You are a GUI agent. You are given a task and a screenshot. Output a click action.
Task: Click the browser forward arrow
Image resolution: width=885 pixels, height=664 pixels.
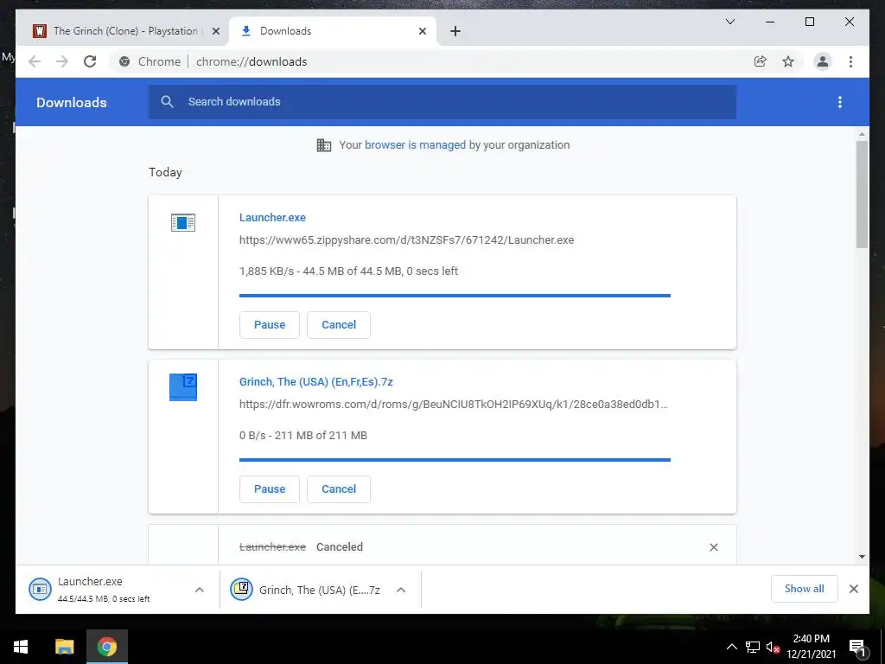[62, 61]
